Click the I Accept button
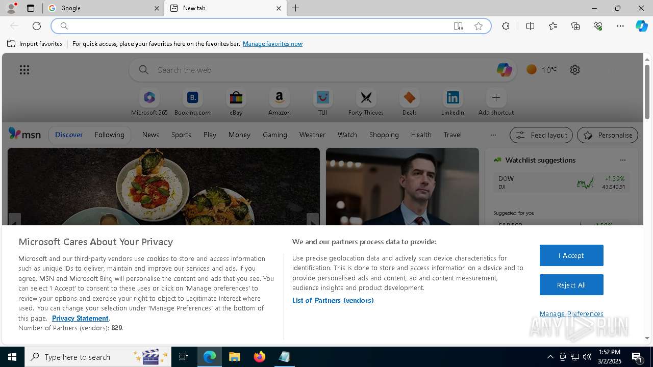 point(571,255)
